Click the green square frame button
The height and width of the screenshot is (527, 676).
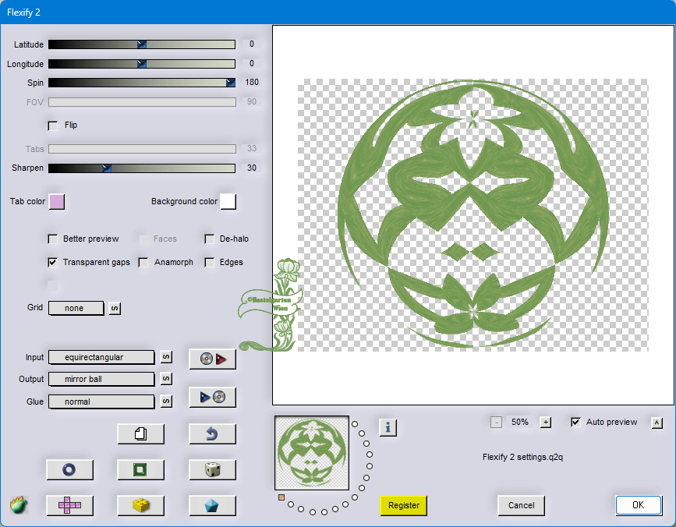tap(141, 469)
